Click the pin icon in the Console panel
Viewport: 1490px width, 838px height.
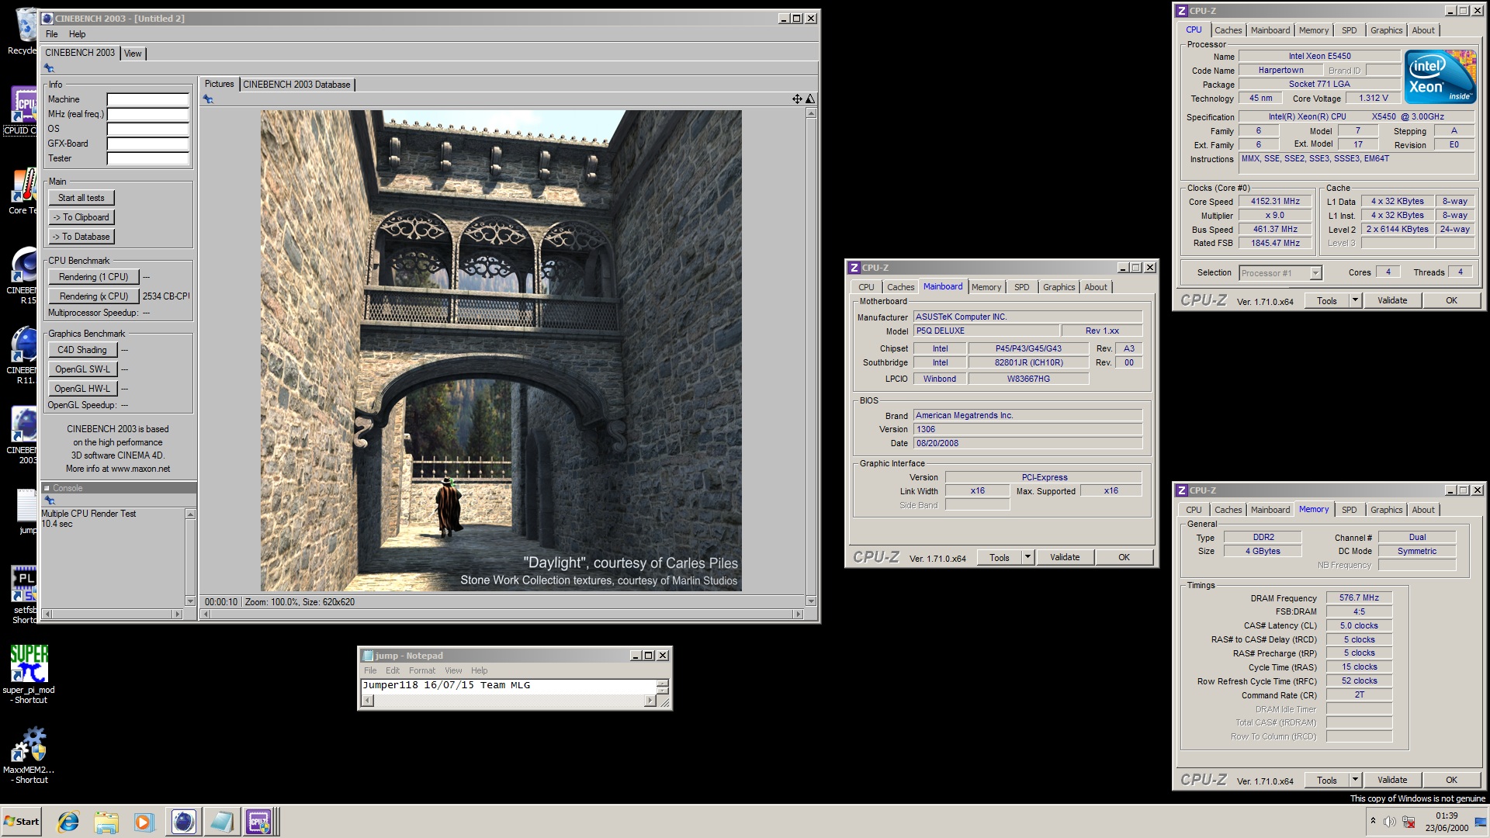[49, 500]
